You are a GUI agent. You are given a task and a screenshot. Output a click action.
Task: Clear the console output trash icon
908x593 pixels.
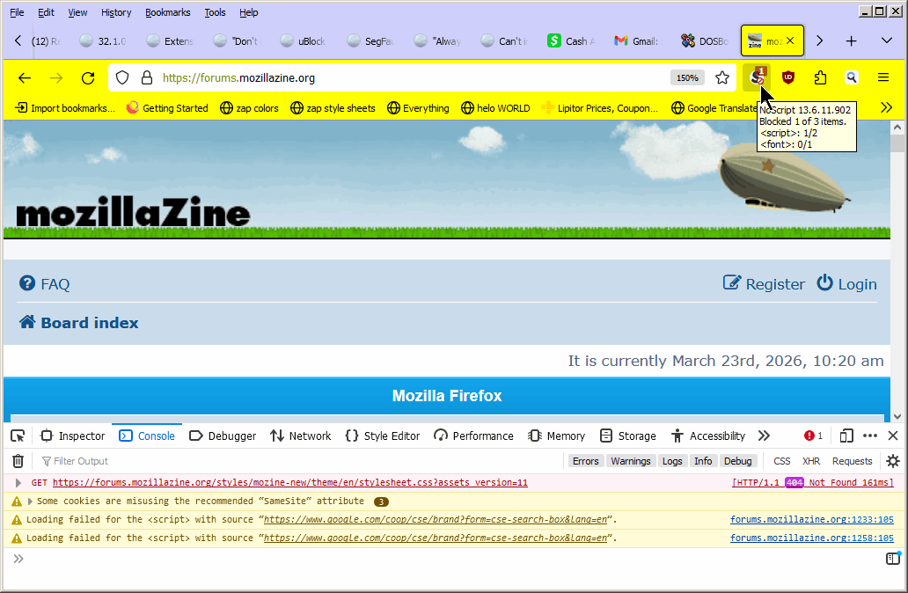[x=18, y=461]
